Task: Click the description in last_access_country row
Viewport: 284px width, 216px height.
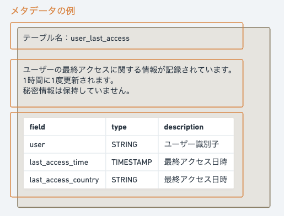Action: (196, 180)
